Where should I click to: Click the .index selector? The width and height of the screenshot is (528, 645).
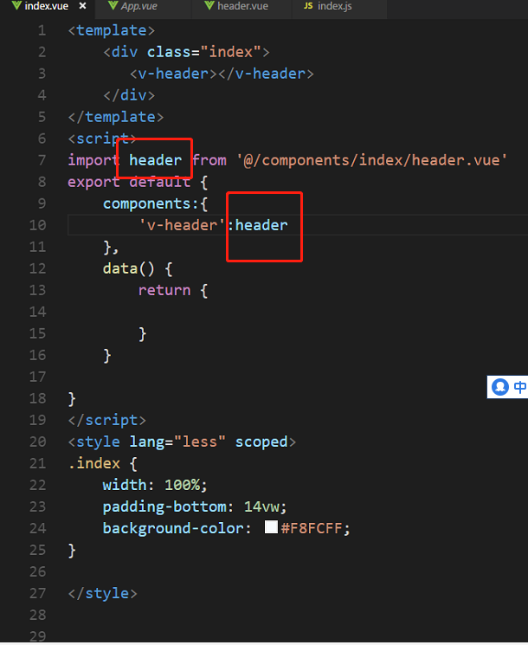click(x=94, y=463)
